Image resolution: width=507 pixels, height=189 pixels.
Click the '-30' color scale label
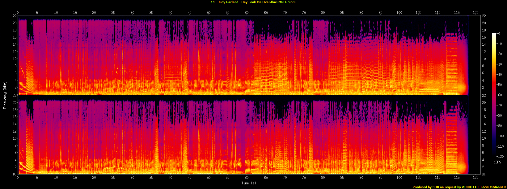[x=499, y=64]
